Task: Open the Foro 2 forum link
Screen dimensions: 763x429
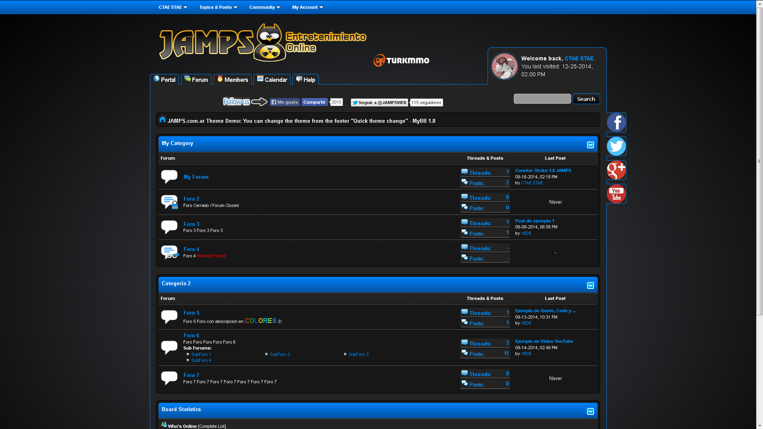Action: pyautogui.click(x=192, y=199)
